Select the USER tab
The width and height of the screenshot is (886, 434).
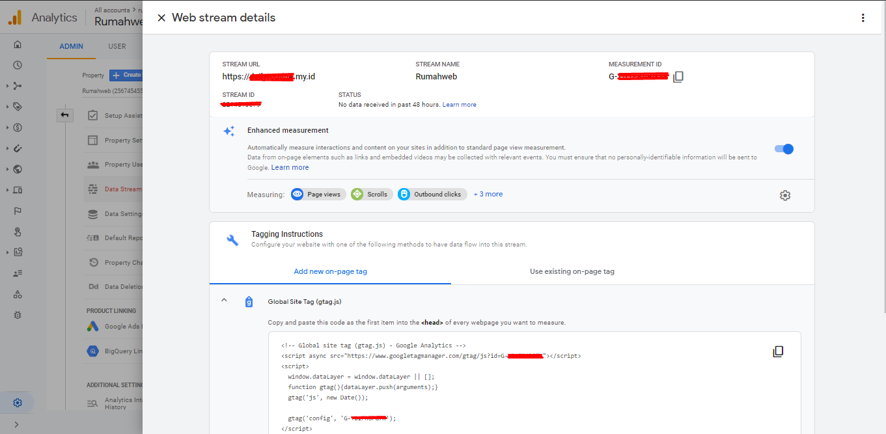[117, 46]
